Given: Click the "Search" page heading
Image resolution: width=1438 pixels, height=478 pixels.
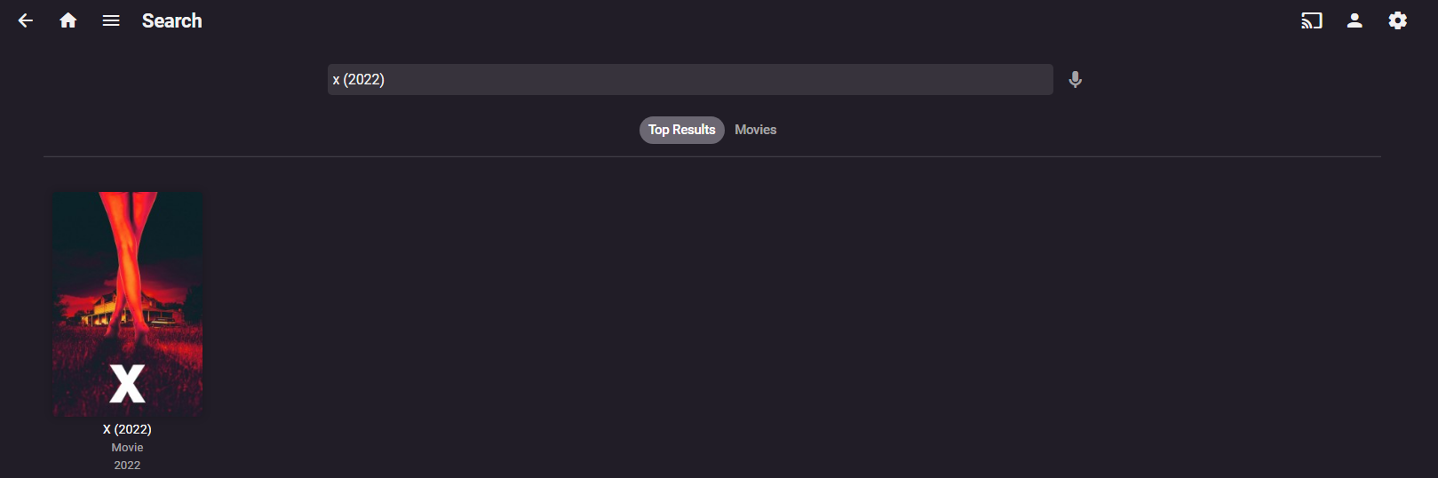Looking at the screenshot, I should click(x=171, y=20).
